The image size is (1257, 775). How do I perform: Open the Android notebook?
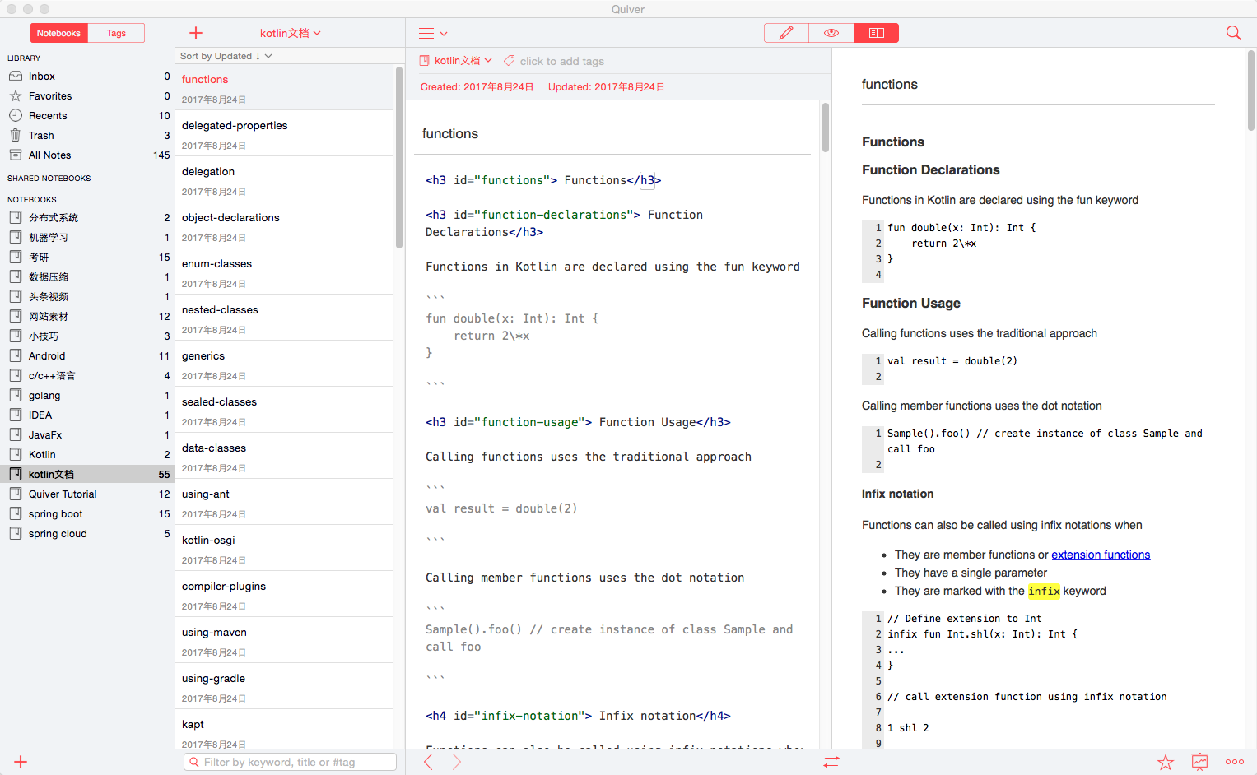click(x=87, y=356)
